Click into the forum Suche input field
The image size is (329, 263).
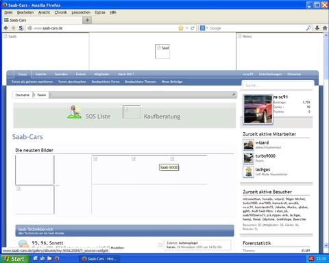[x=278, y=86]
